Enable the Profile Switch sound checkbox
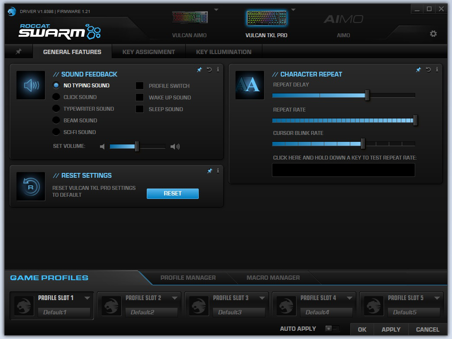Image resolution: width=452 pixels, height=339 pixels. coord(140,86)
